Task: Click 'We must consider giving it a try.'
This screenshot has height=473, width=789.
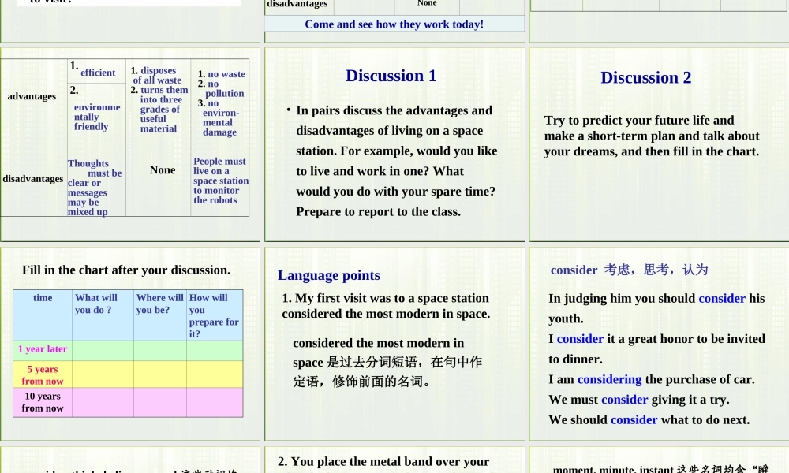Action: (x=638, y=400)
